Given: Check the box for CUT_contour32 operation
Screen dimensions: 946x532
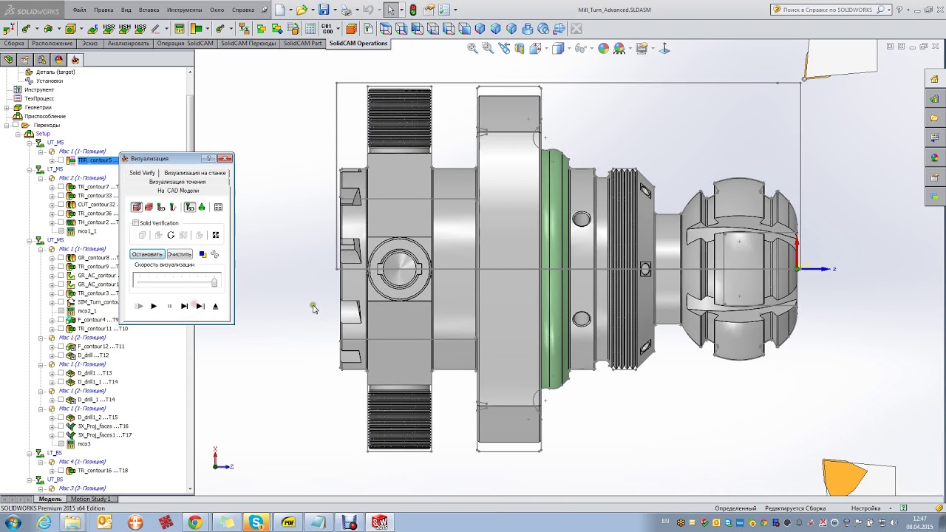Looking at the screenshot, I should [61, 205].
